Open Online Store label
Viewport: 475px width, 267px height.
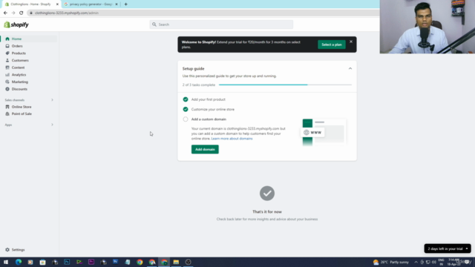(x=22, y=107)
